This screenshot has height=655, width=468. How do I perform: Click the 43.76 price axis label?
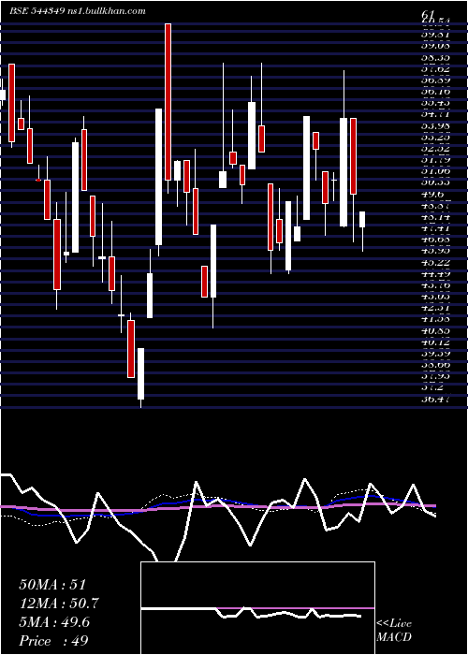[x=435, y=284]
